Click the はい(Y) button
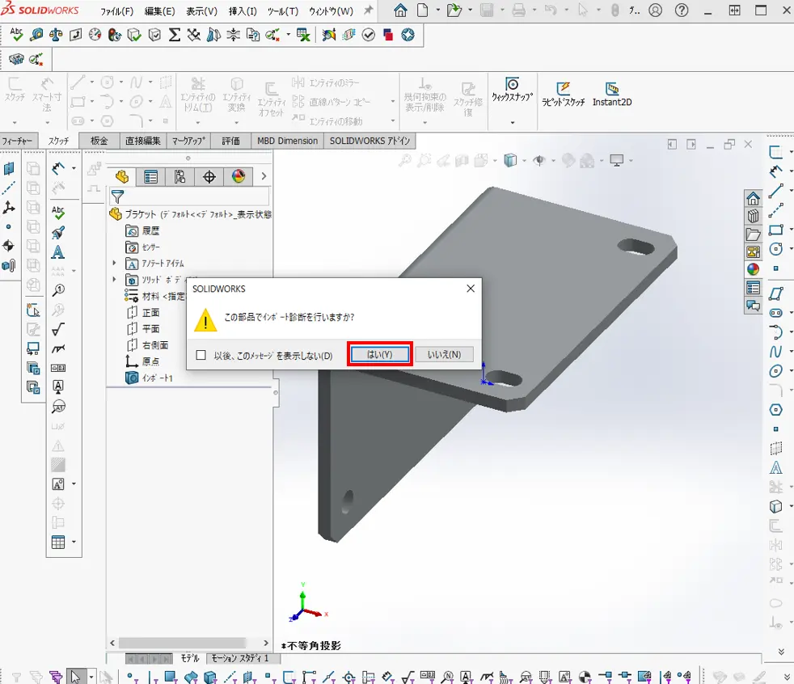The width and height of the screenshot is (794, 684). coord(380,354)
